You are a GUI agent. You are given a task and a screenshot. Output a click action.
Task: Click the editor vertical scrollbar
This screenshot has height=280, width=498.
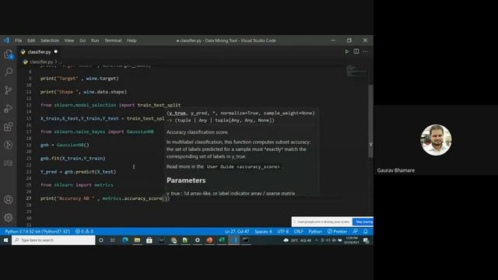click(x=370, y=121)
